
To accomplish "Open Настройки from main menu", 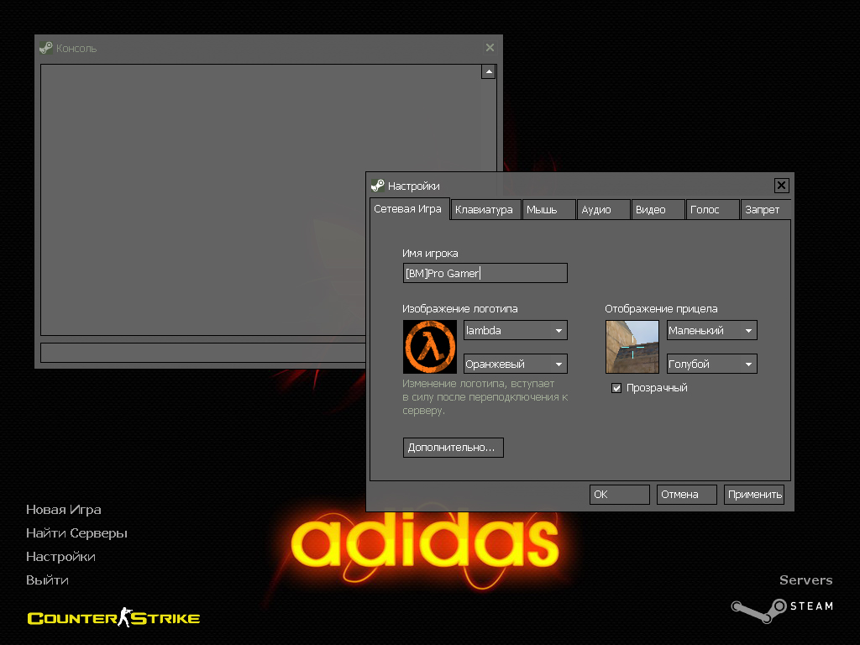I will coord(60,557).
